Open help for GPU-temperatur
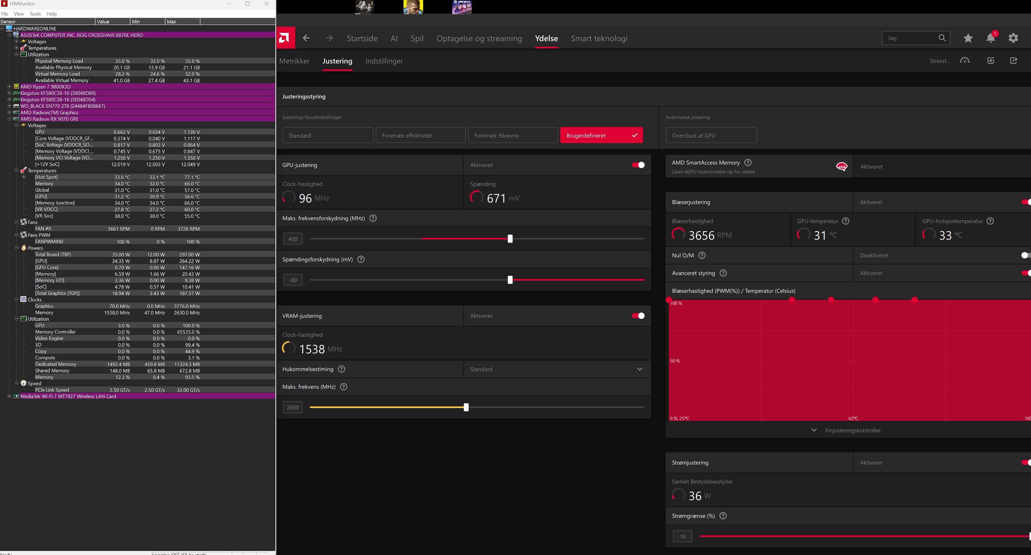Viewport: 1031px width, 555px height. [846, 221]
